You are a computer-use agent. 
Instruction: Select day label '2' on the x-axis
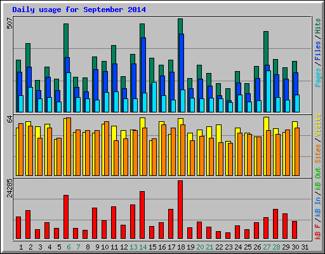pos(30,247)
